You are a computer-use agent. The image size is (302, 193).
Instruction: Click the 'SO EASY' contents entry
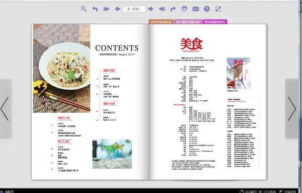pyautogui.click(x=110, y=120)
